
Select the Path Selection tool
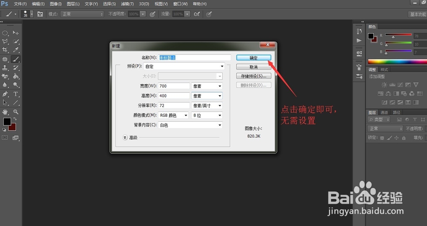[5, 103]
